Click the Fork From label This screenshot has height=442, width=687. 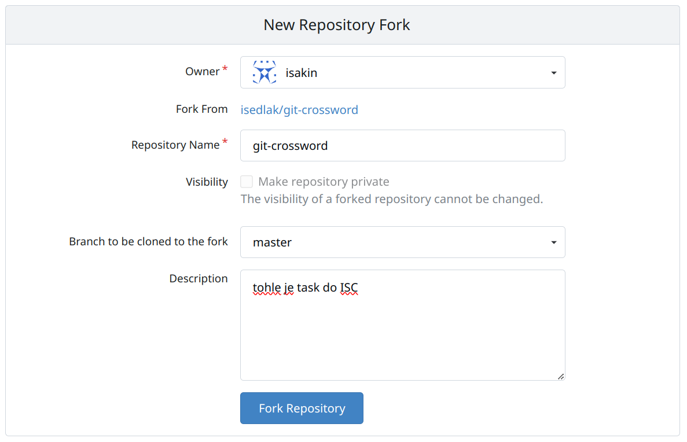point(201,109)
